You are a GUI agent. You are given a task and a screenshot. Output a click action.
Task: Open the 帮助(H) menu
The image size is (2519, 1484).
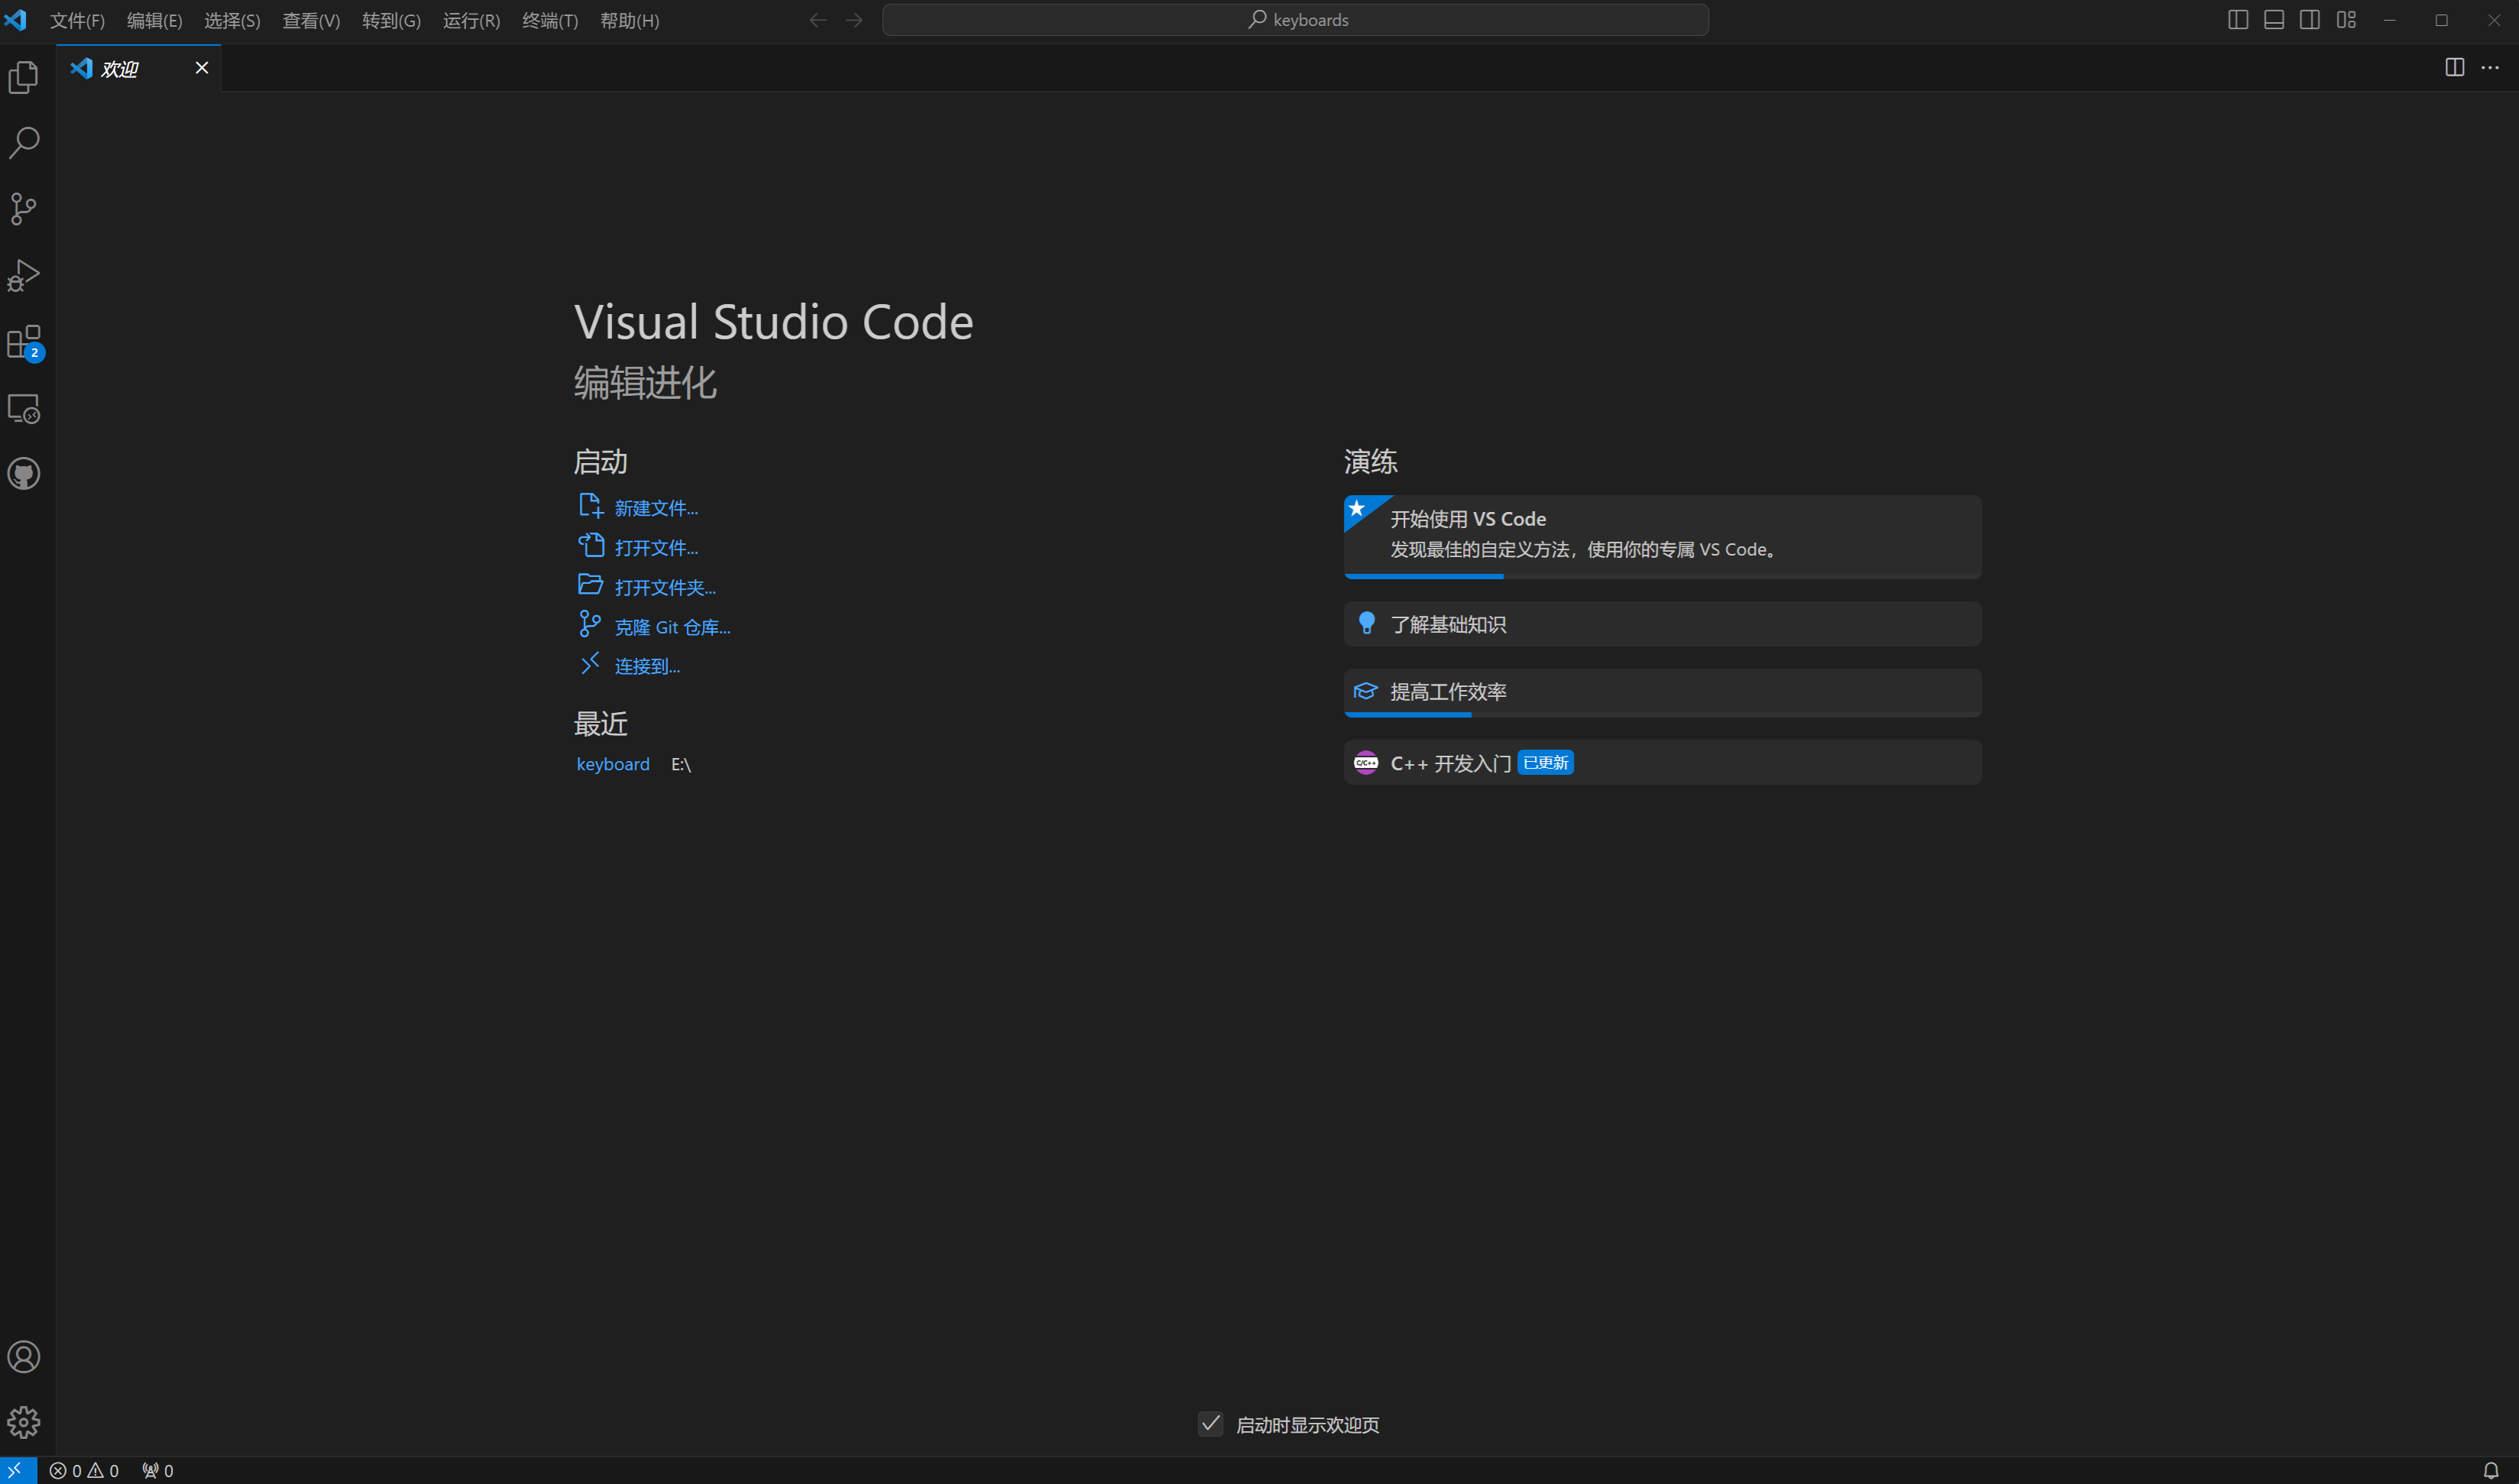(x=629, y=20)
